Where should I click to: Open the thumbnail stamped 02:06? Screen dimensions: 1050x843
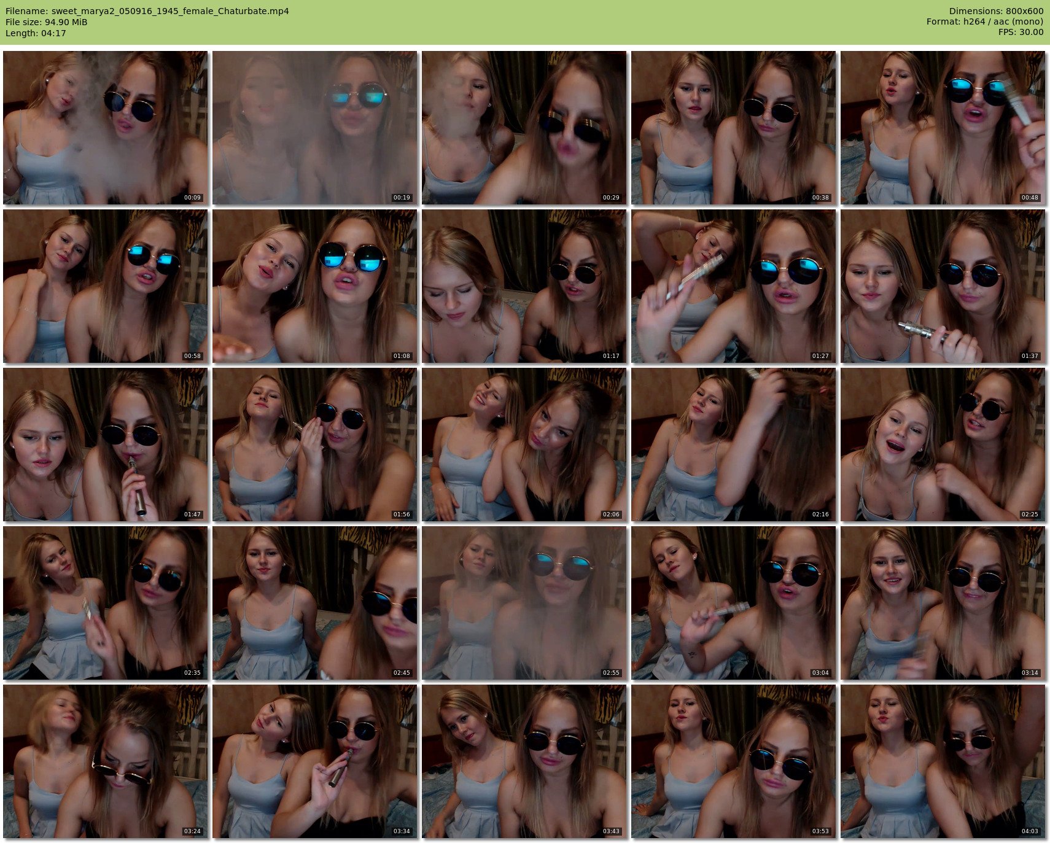tap(524, 445)
